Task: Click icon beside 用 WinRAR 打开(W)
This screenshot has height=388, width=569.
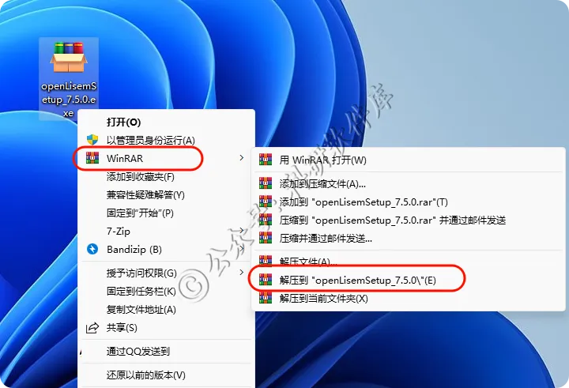Action: pyautogui.click(x=266, y=160)
